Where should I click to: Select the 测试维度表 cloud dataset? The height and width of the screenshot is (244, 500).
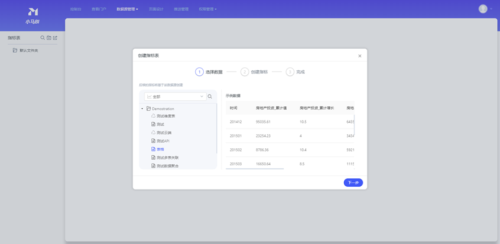point(165,116)
